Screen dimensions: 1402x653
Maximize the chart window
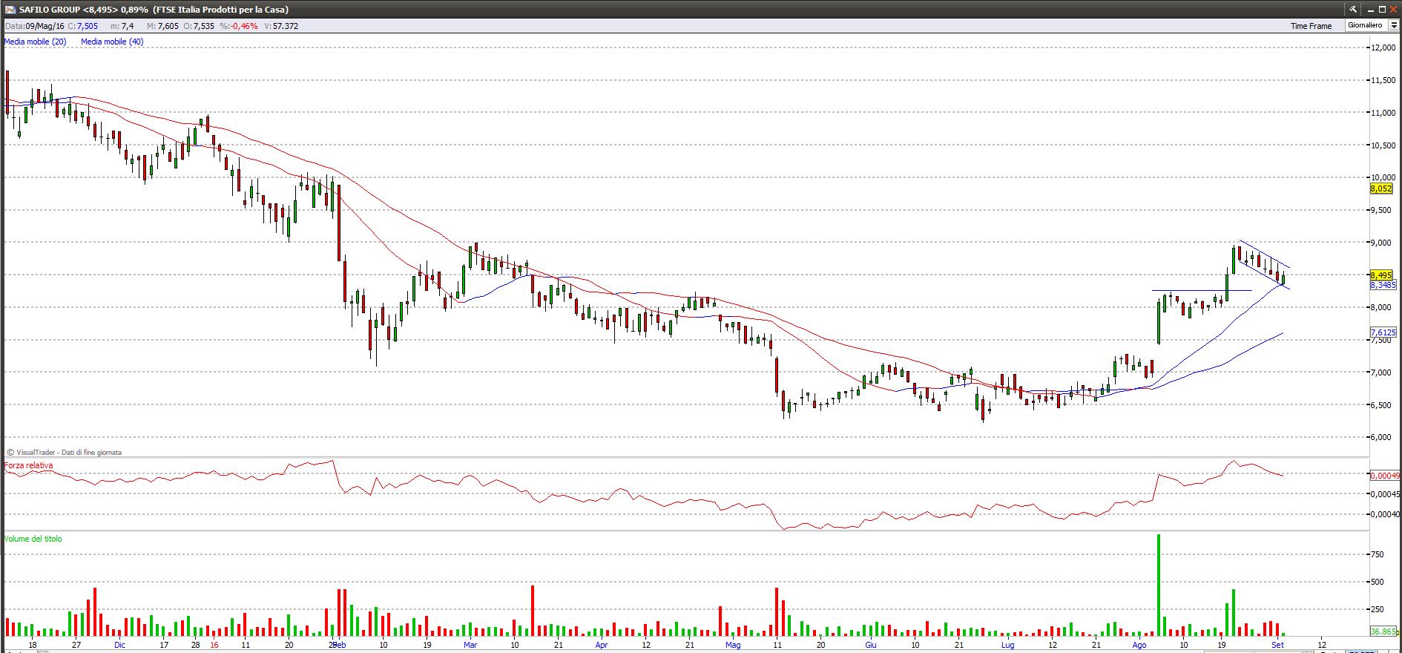click(x=1382, y=9)
